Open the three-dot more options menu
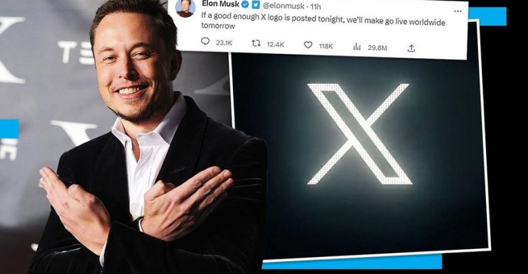This screenshot has height=274, width=528. click(x=458, y=12)
